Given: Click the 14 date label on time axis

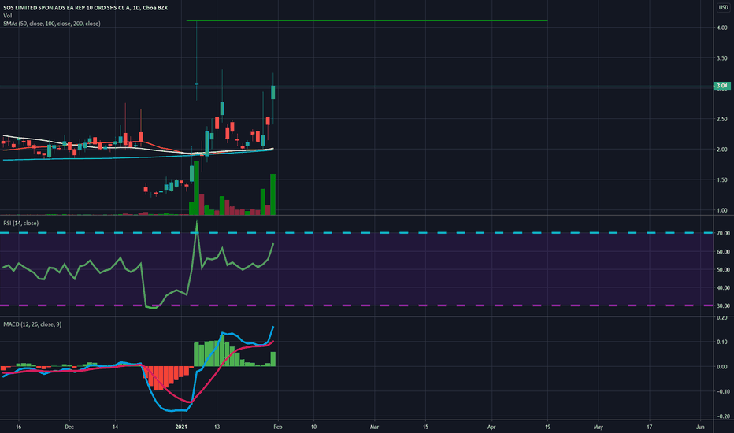Looking at the screenshot, I should point(115,427).
